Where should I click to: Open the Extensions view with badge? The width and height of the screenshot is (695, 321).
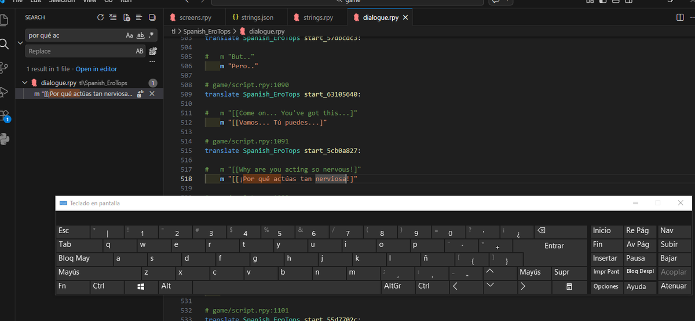pos(4,115)
